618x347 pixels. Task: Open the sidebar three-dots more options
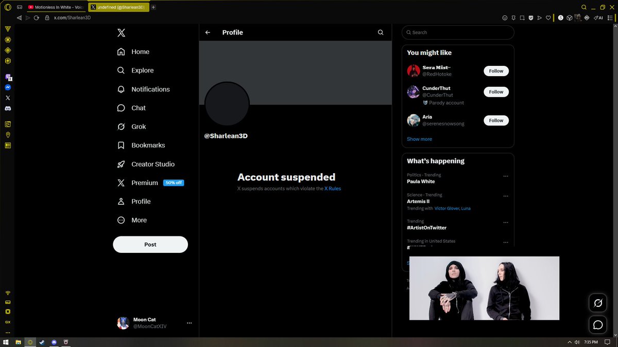8,333
